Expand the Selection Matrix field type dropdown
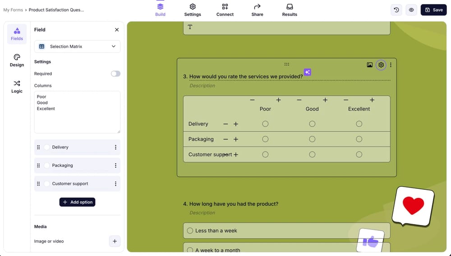Screen dimensions: 451x256 click(x=77, y=46)
